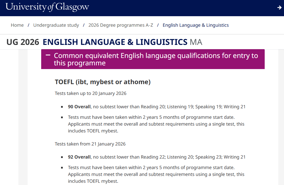
Task: Collapse the accordion using the minus icon
Action: point(48,55)
